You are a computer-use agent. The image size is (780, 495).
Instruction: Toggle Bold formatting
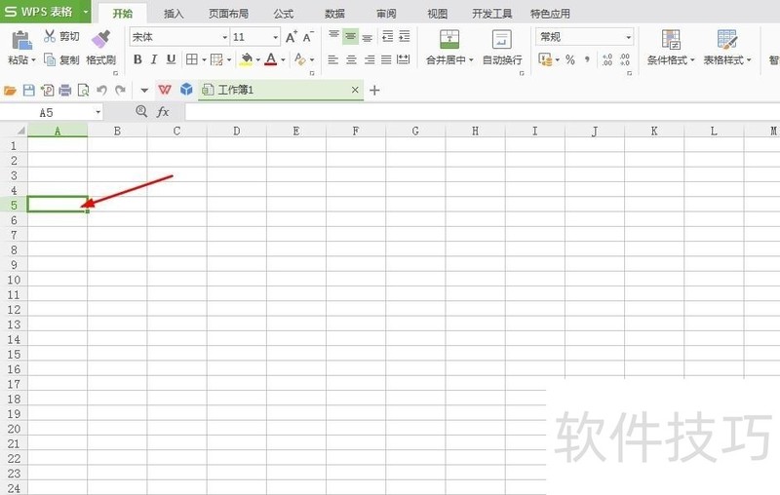[x=137, y=59]
